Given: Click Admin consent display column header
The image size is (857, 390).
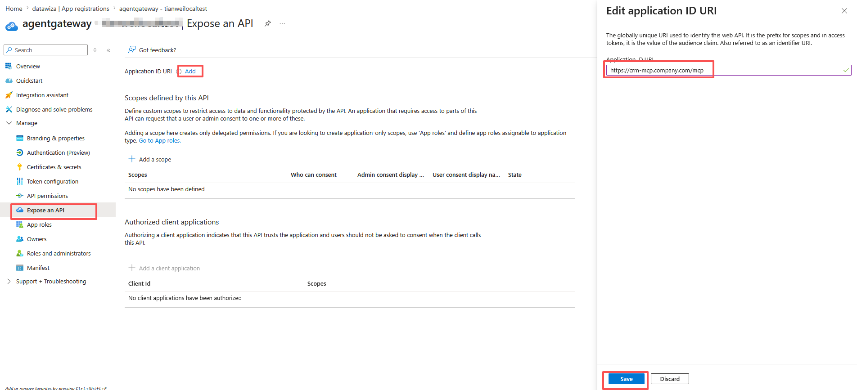Looking at the screenshot, I should pos(391,175).
